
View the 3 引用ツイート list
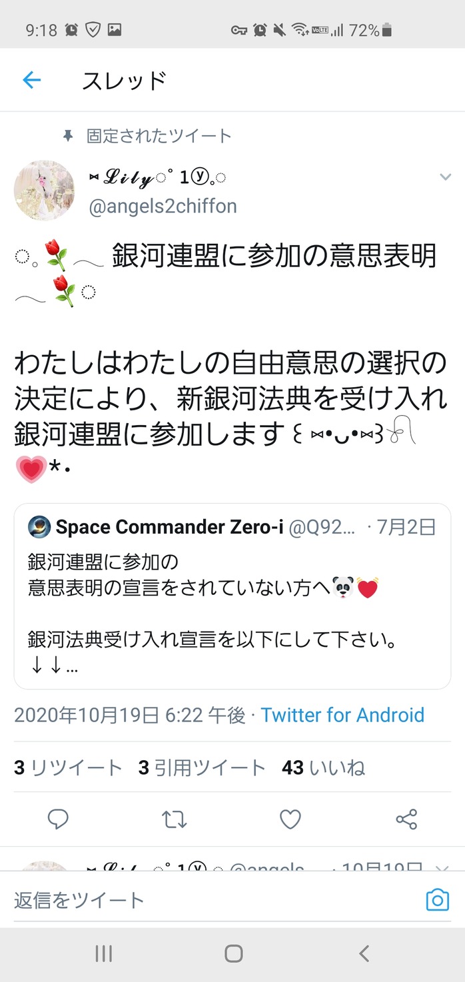point(202,768)
